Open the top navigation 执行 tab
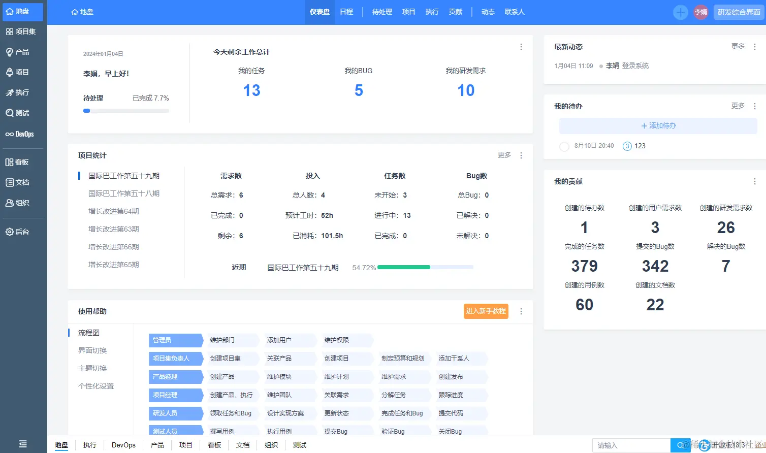This screenshot has height=453, width=766. pos(432,12)
